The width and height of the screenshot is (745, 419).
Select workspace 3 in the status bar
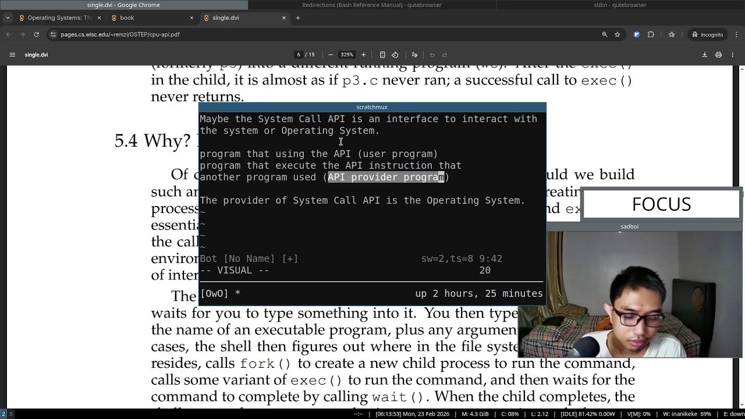(10, 414)
